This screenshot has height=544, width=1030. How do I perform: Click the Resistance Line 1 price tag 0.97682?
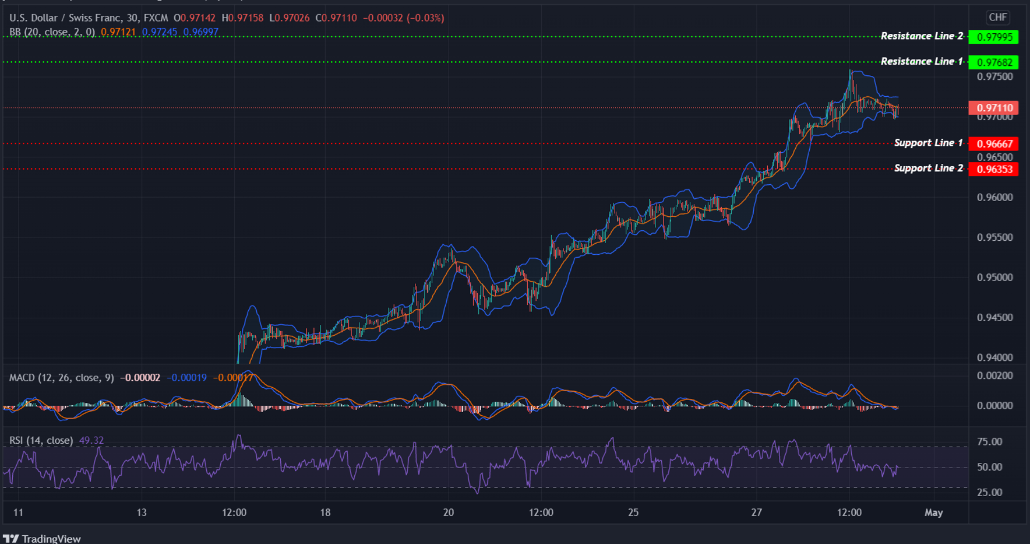tap(994, 62)
